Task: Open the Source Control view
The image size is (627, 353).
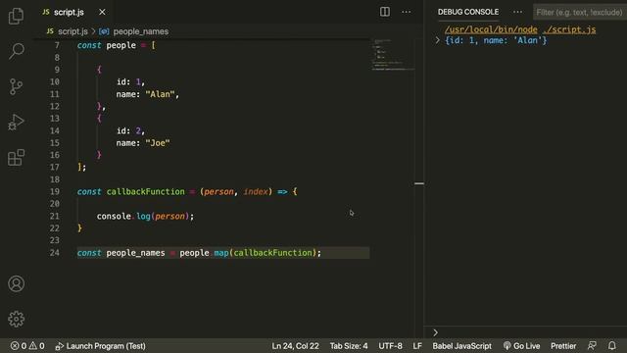Action: 16,86
